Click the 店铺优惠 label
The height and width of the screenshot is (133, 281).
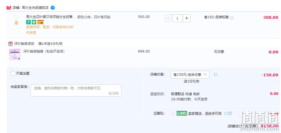click(157, 74)
